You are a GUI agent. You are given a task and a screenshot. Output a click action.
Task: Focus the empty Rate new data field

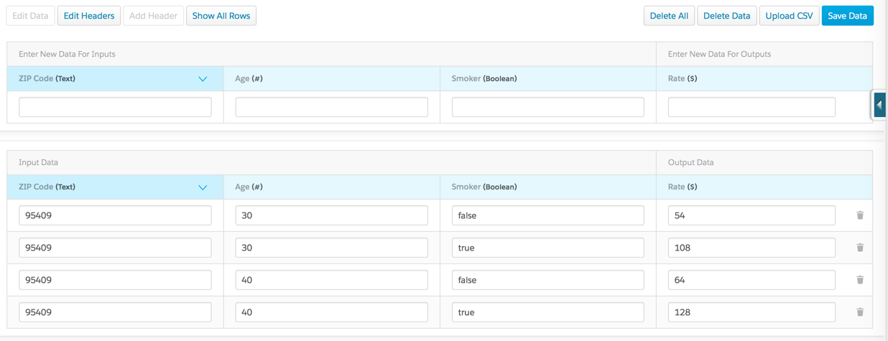click(751, 107)
